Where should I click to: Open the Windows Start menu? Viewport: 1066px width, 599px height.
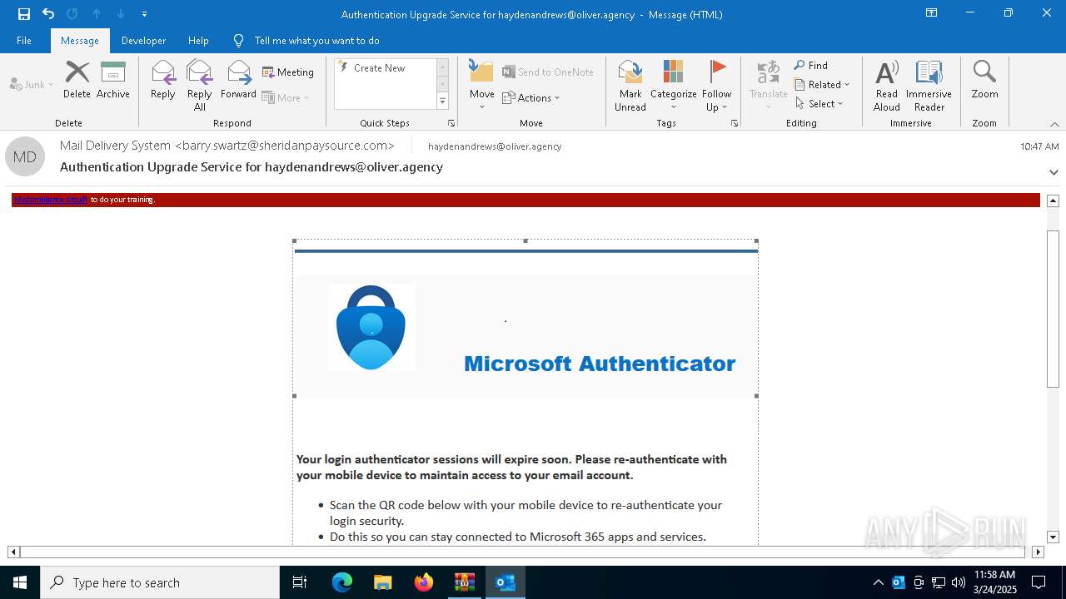tap(20, 582)
